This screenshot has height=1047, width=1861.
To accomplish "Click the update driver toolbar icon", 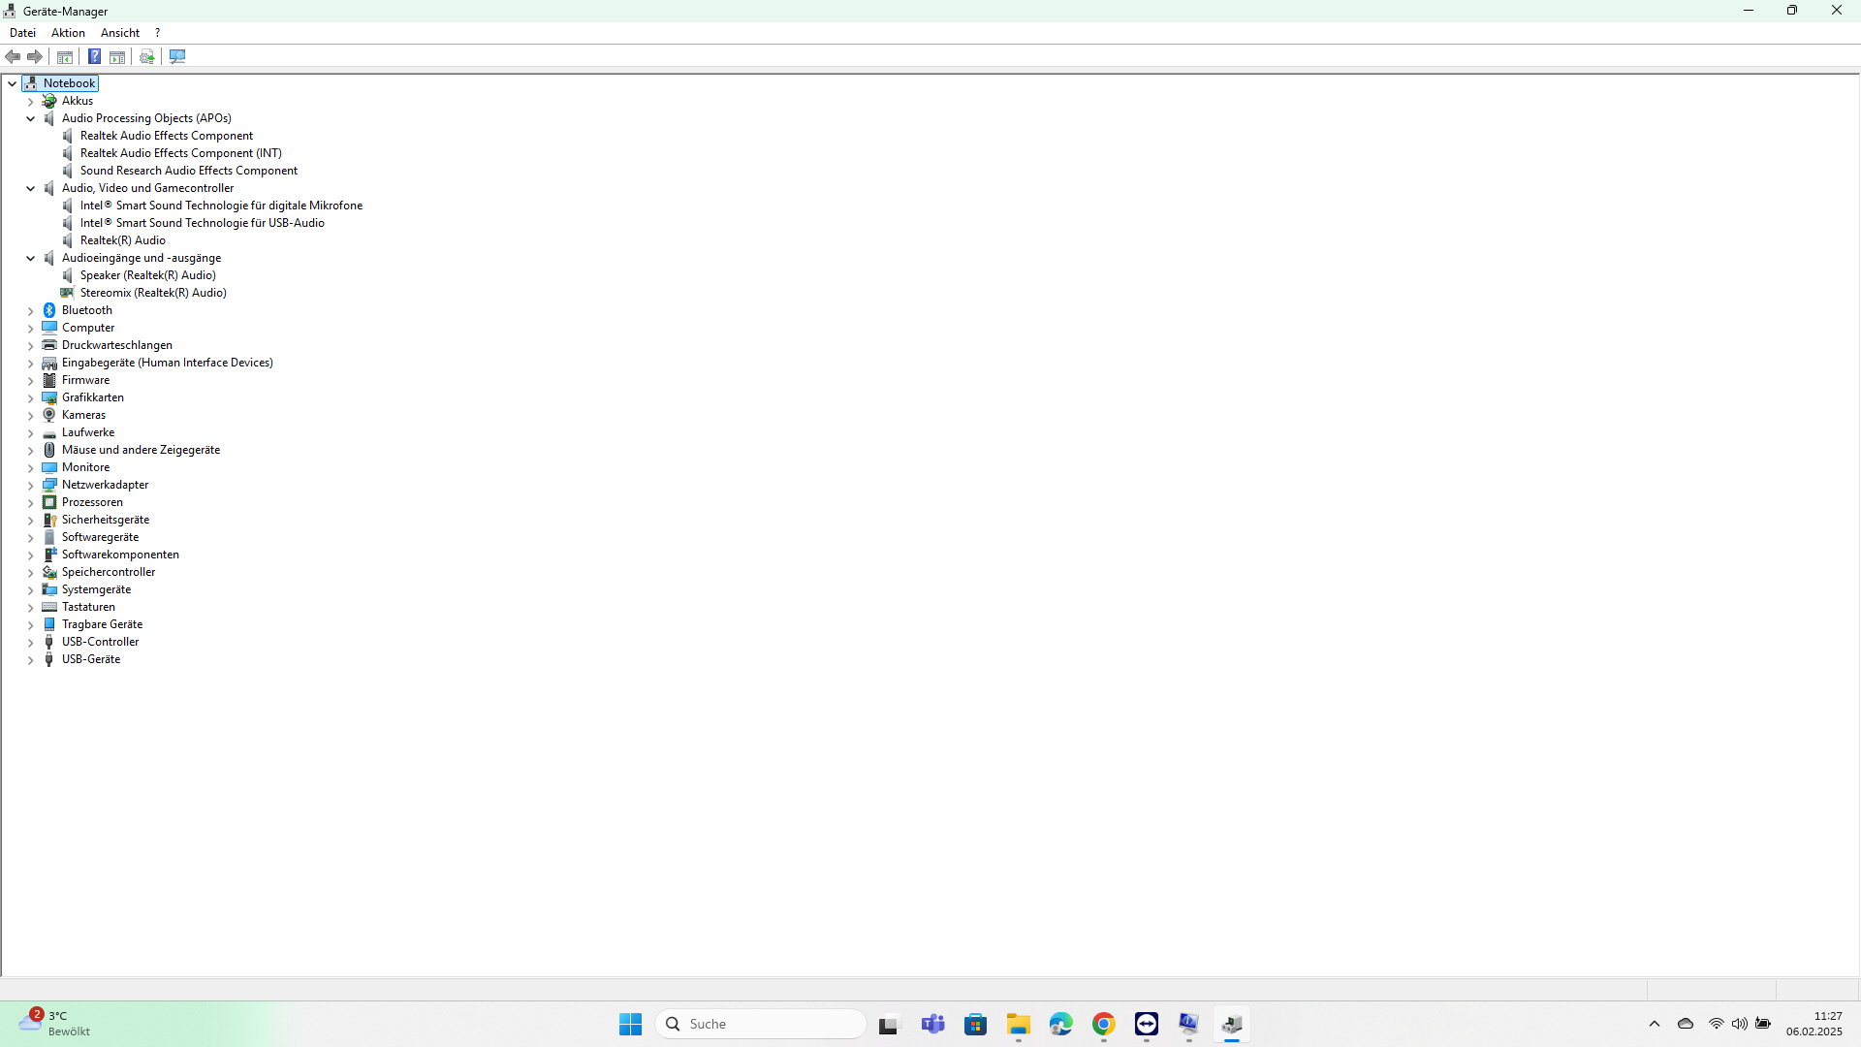I will tap(146, 56).
